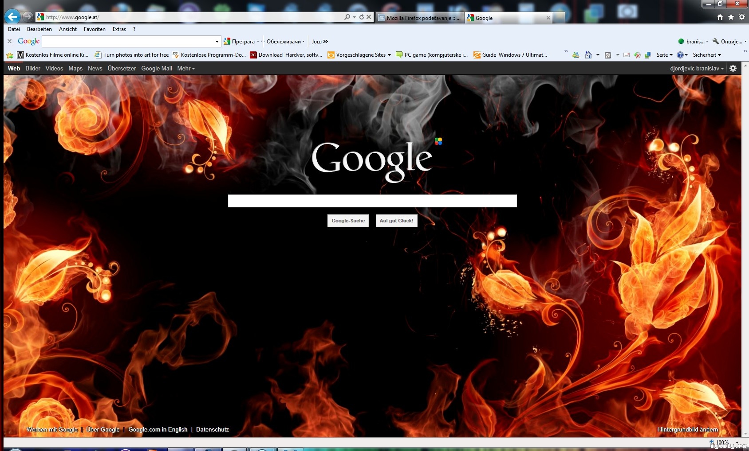The height and width of the screenshot is (451, 749).
Task: Open the Maps link
Action: click(x=75, y=68)
